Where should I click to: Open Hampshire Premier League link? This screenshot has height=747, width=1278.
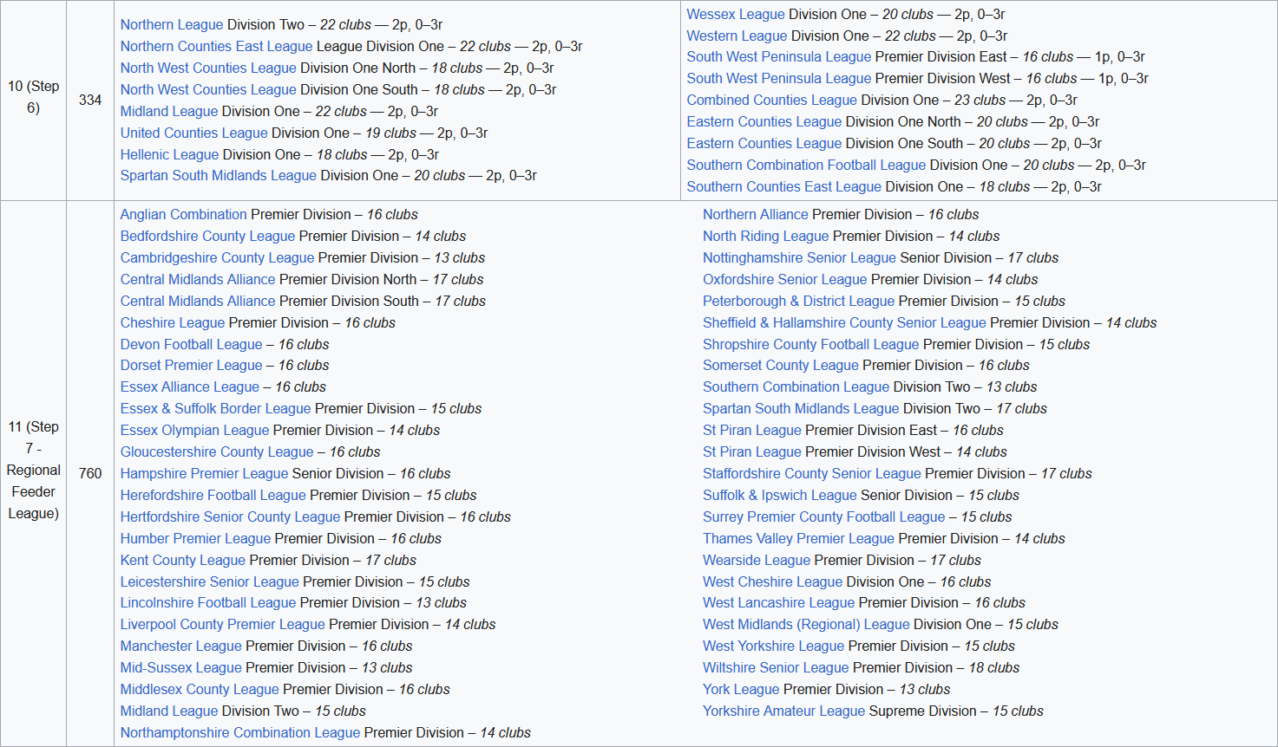coord(205,474)
